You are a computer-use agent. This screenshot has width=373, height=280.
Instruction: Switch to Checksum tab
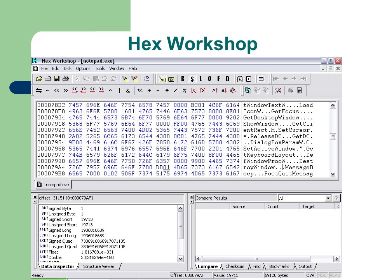tap(235, 266)
